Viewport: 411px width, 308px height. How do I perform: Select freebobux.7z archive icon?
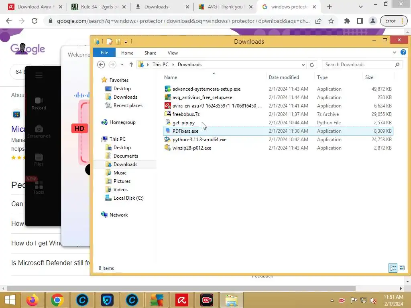[x=167, y=114]
